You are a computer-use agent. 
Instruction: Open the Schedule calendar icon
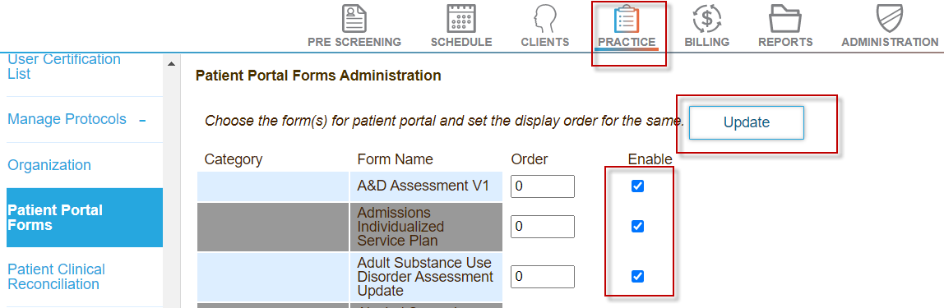click(461, 19)
